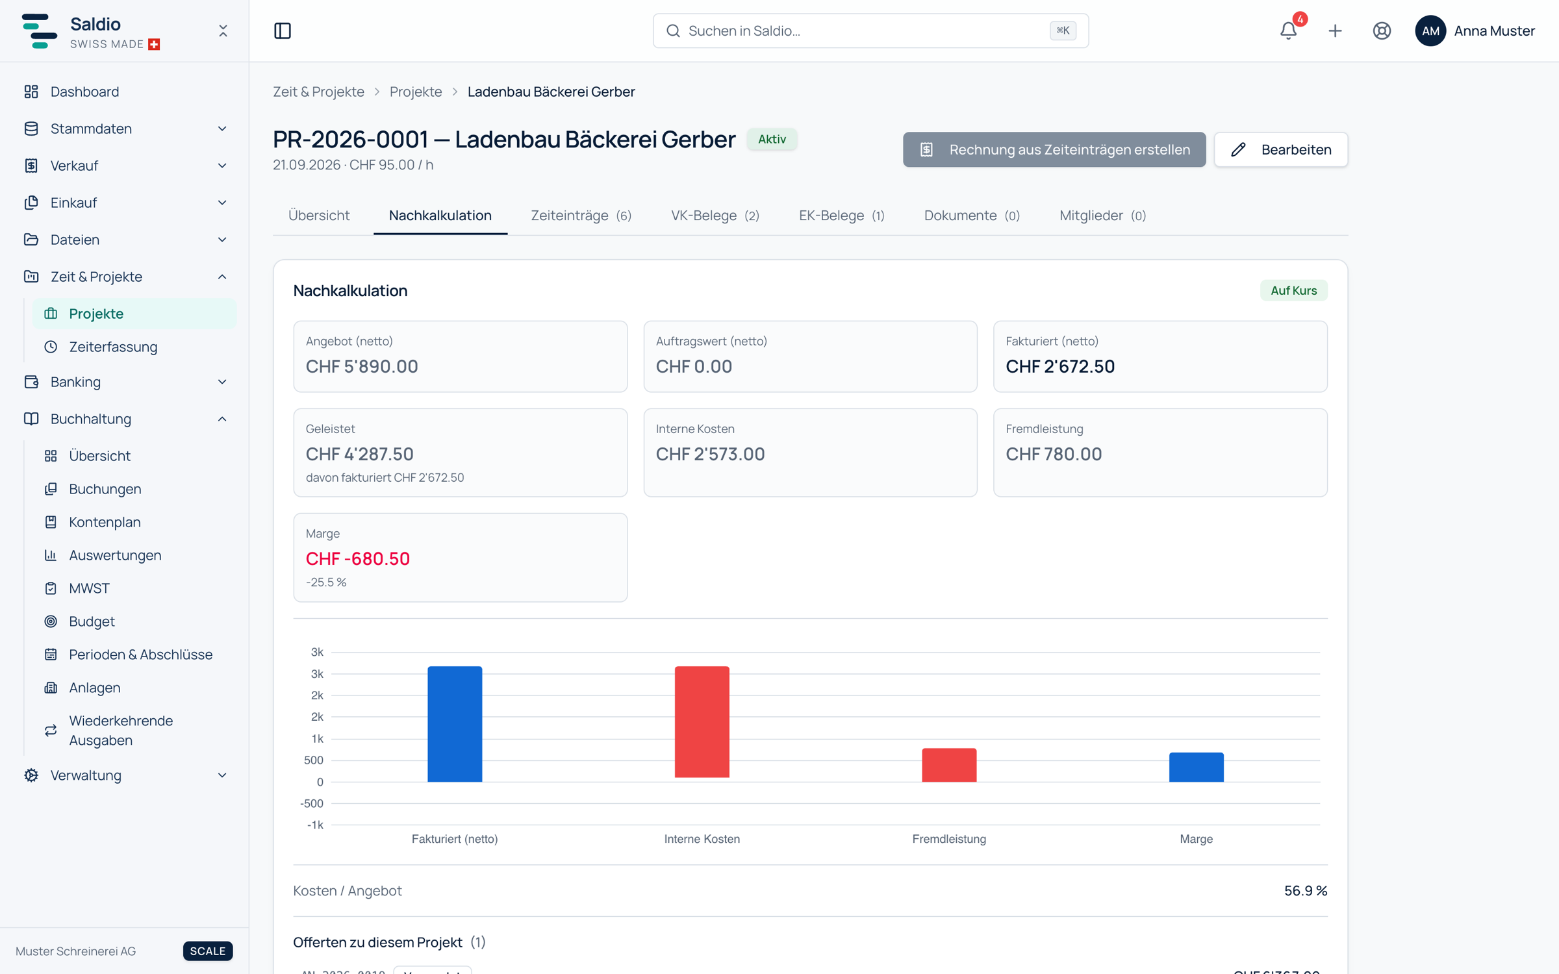Open Budget in the sidebar
Image resolution: width=1559 pixels, height=974 pixels.
coord(134,621)
